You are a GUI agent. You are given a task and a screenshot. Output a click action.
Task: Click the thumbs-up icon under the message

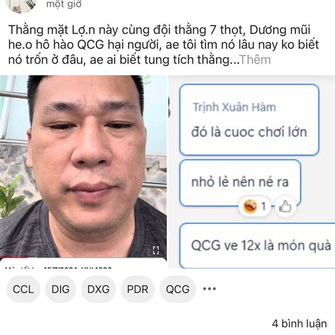coord(285,207)
